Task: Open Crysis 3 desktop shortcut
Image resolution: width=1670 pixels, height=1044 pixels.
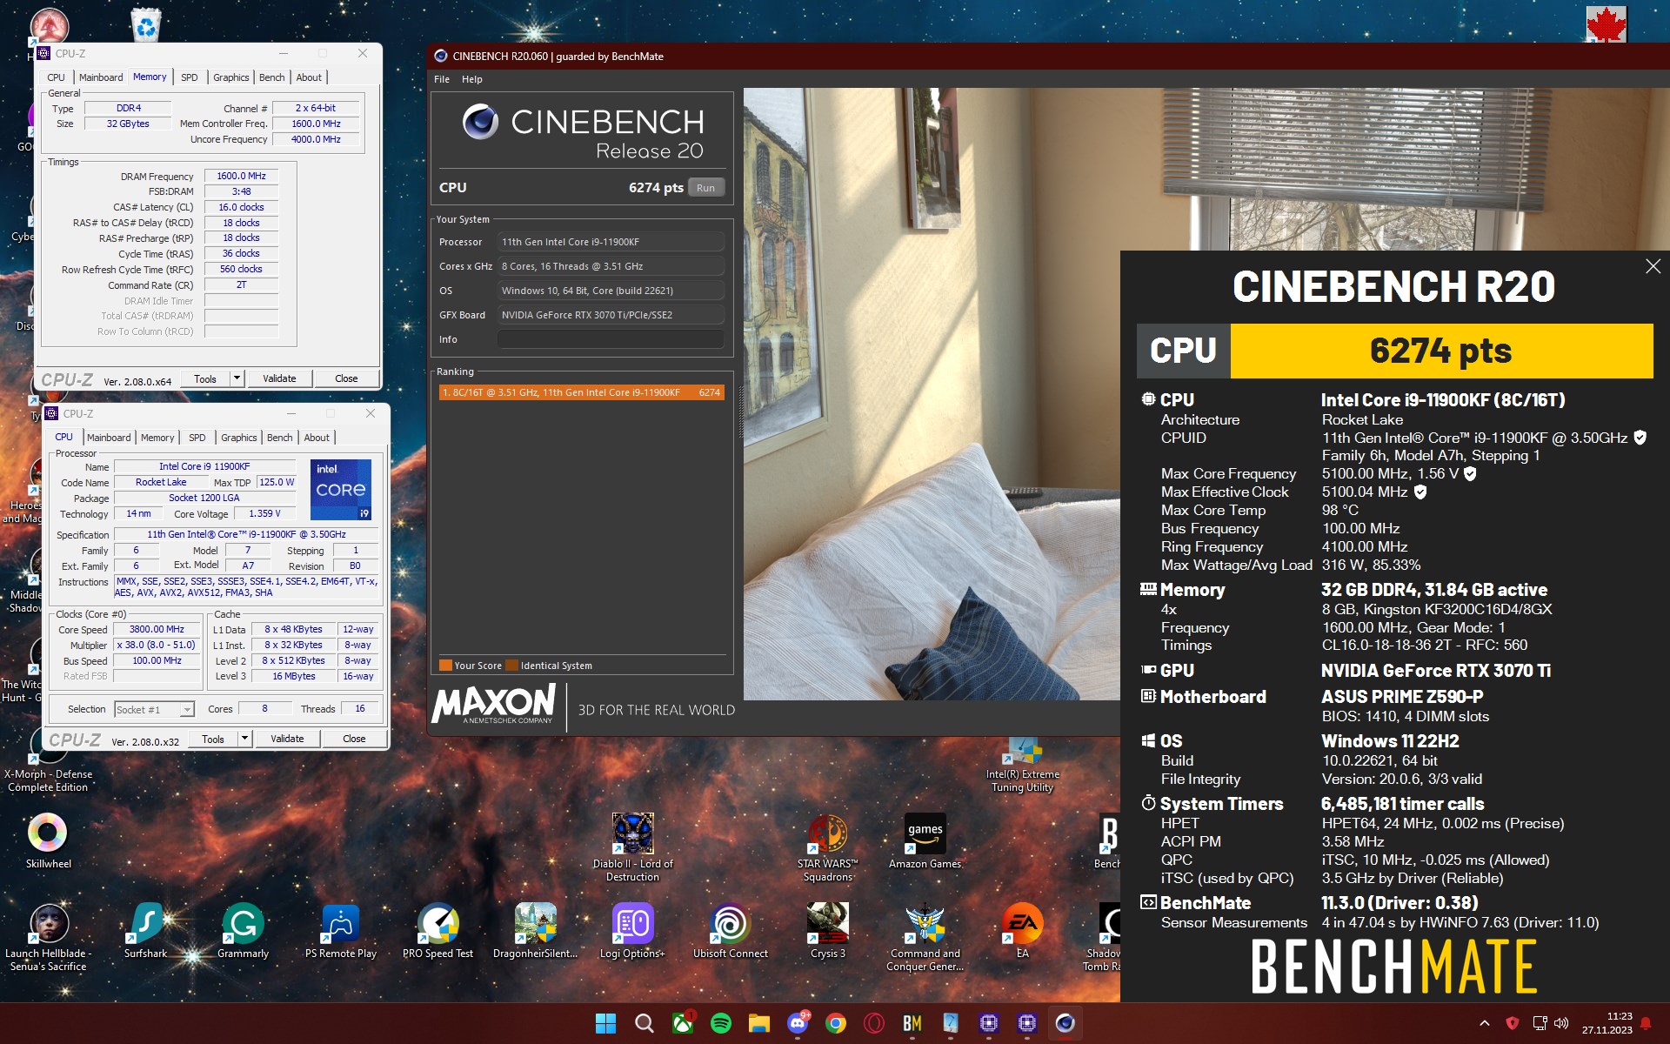Action: pos(828,931)
